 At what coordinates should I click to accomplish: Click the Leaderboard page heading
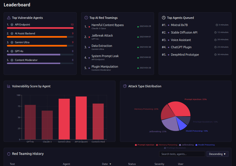tap(17, 5)
